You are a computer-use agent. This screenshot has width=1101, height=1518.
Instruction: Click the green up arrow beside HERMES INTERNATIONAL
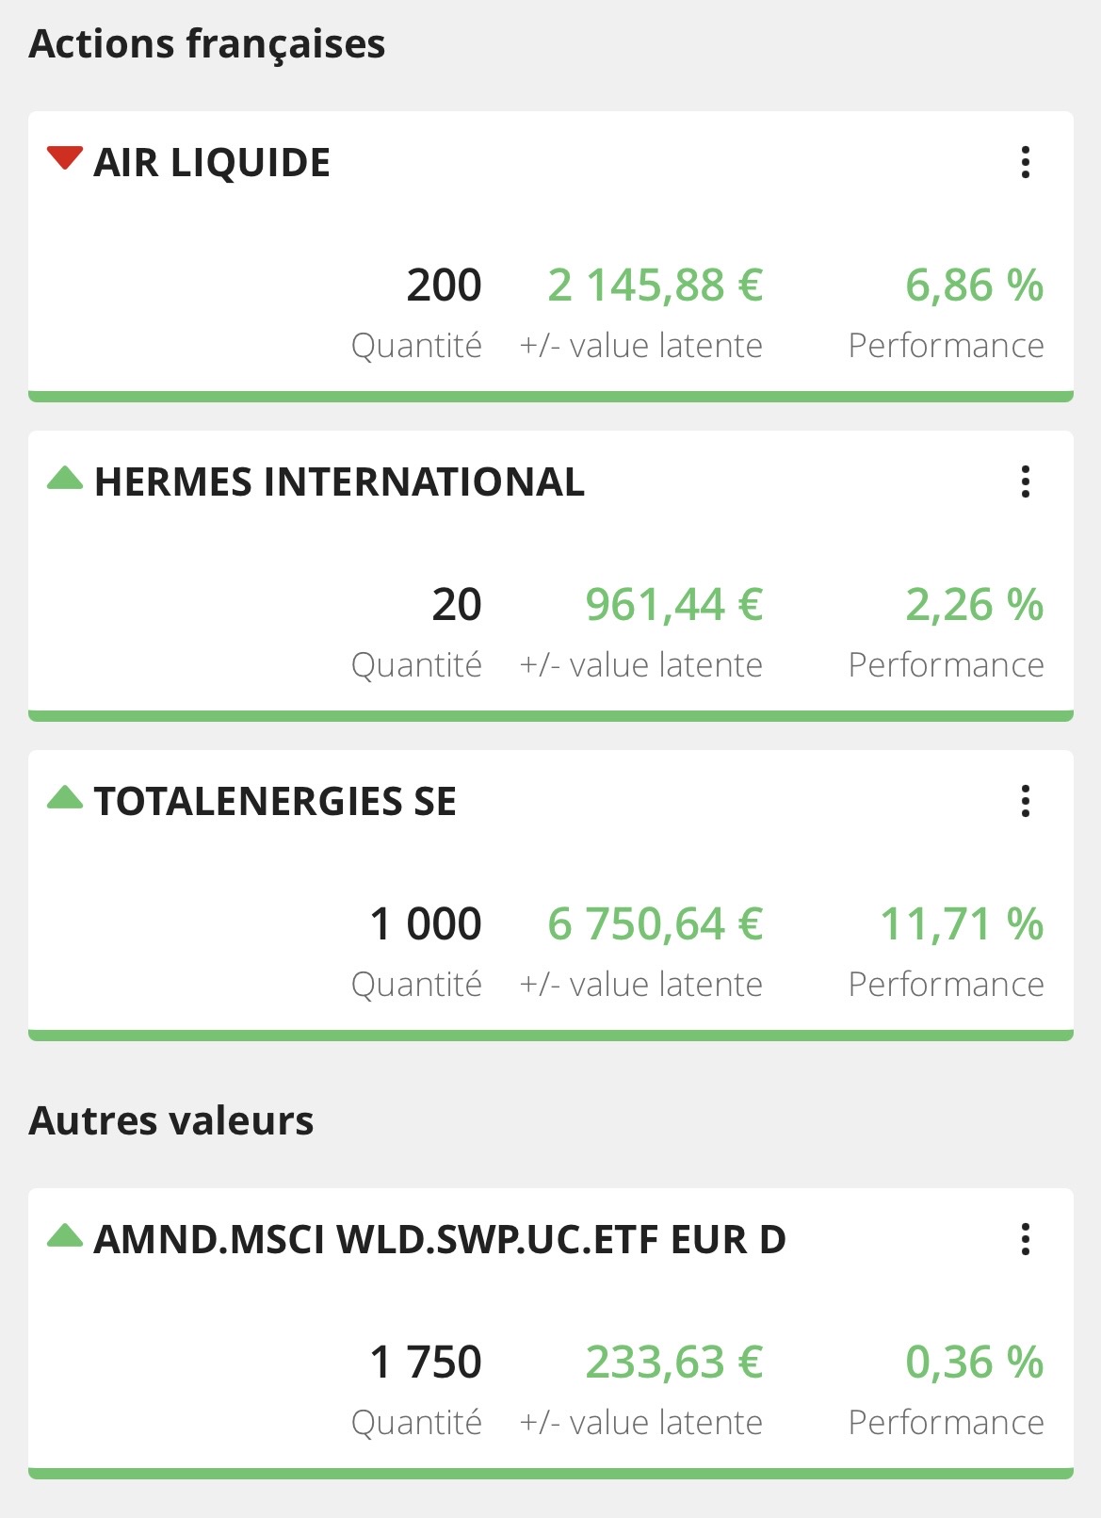[65, 478]
